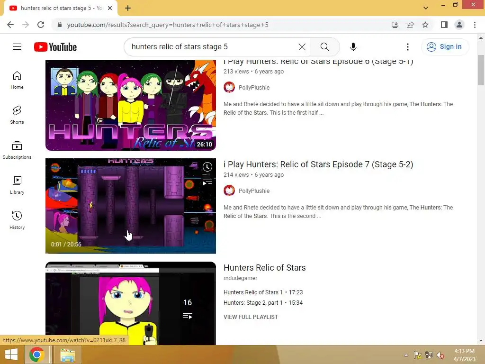
Task: Click PollyPlushie channel name under Episode 6
Action: point(254,88)
